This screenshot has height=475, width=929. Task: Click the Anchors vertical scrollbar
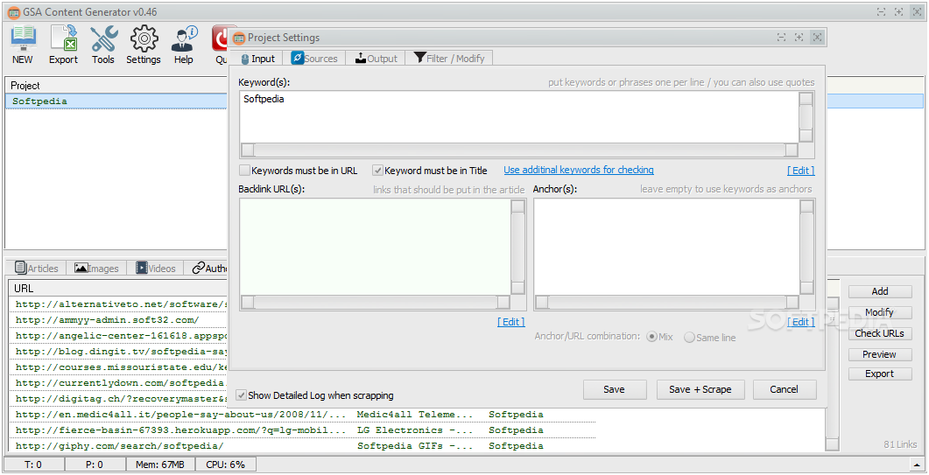pyautogui.click(x=807, y=247)
